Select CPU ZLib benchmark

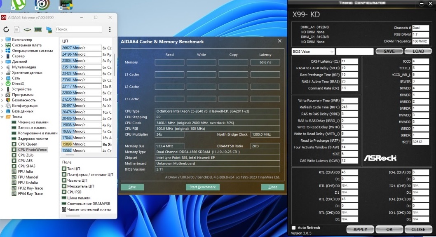coord(26,155)
